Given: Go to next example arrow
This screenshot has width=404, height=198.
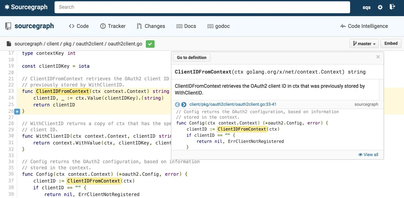Looking at the screenshot, I should pos(184,104).
